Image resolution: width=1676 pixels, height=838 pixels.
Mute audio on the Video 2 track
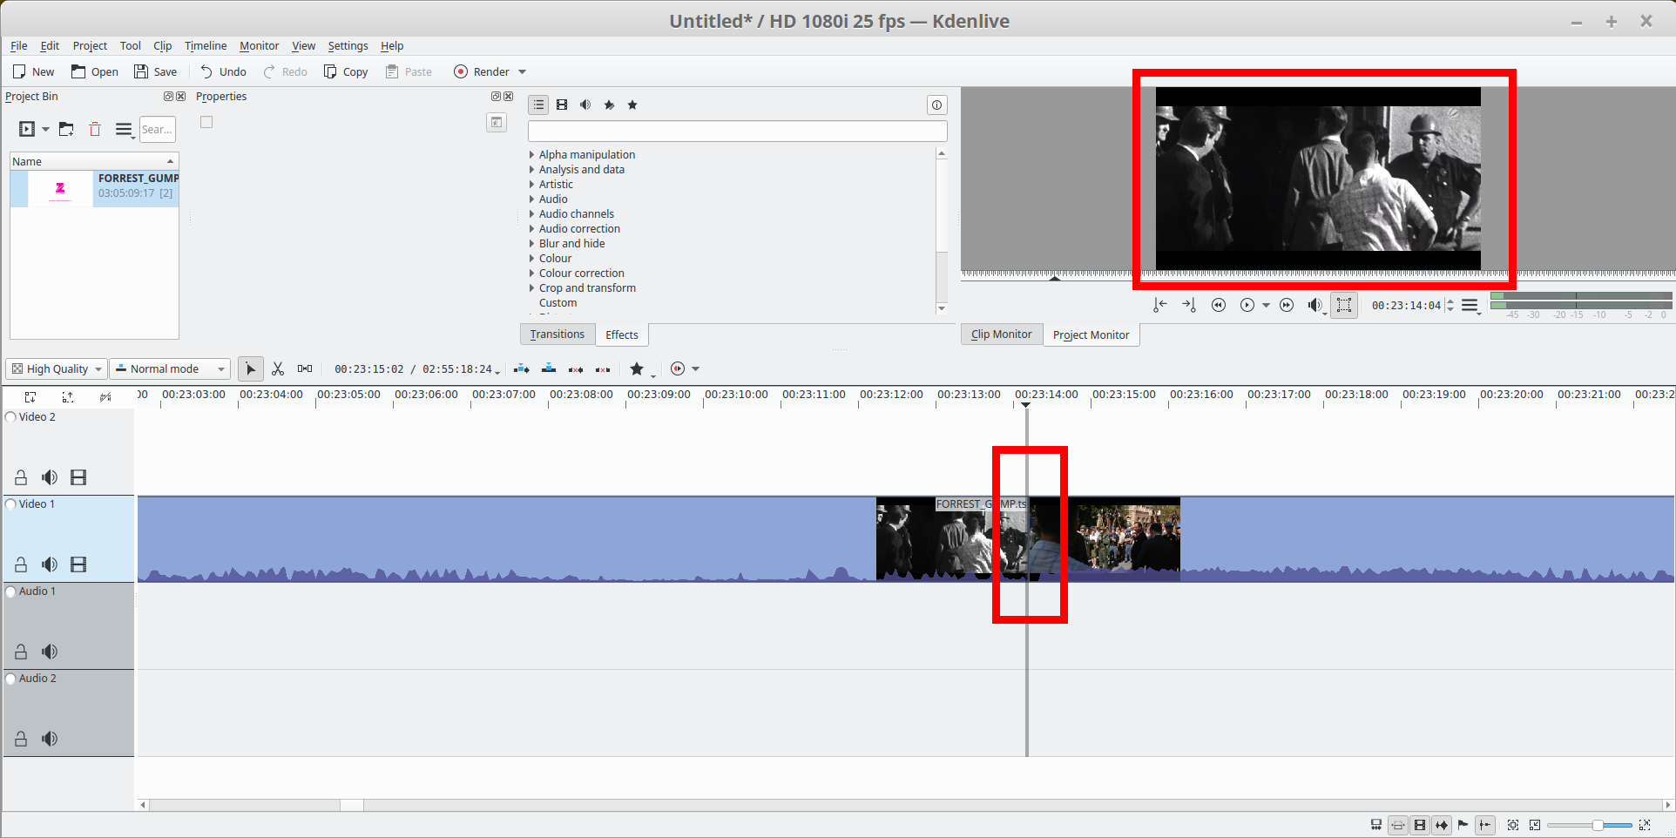tap(50, 477)
